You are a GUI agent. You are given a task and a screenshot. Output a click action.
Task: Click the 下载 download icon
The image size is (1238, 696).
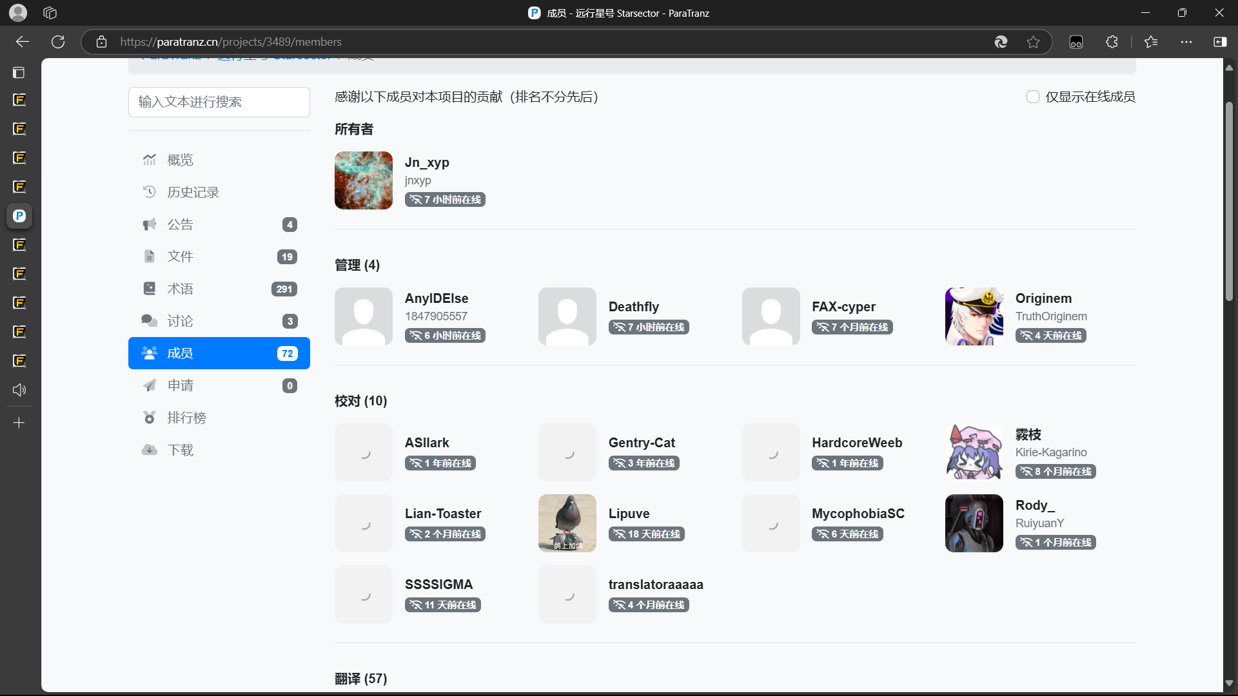150,449
